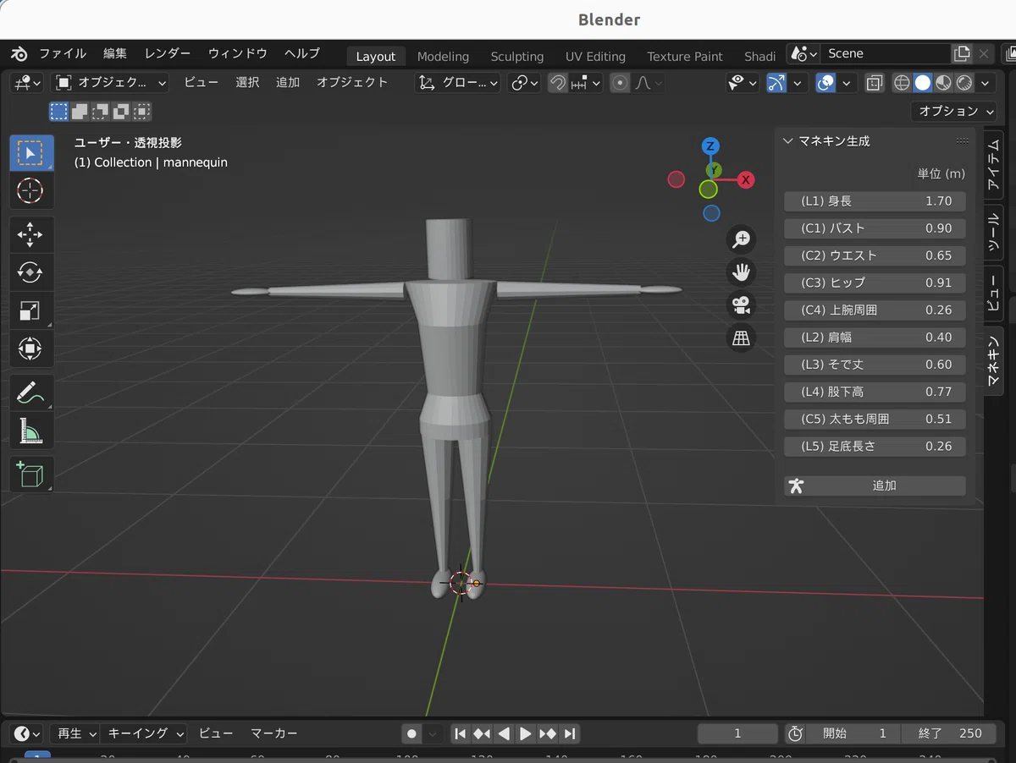Open transform orientation グロー dropdown
The height and width of the screenshot is (763, 1016).
[458, 83]
